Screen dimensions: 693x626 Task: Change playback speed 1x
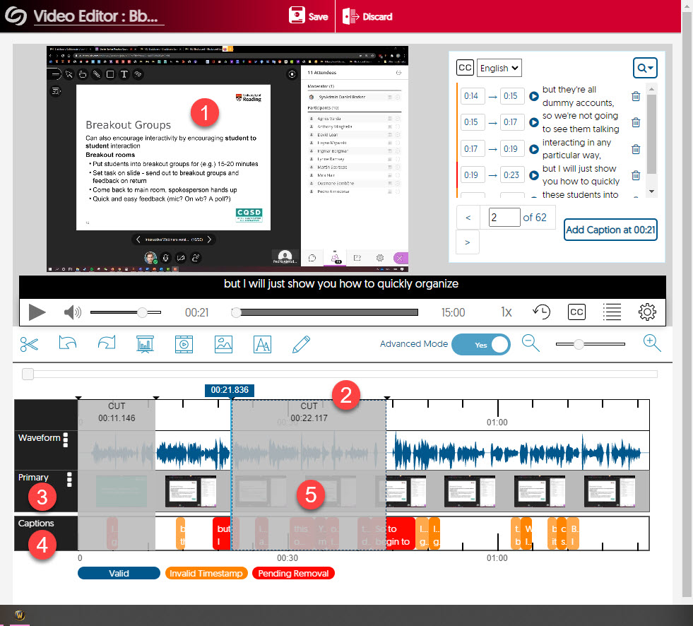pos(506,312)
